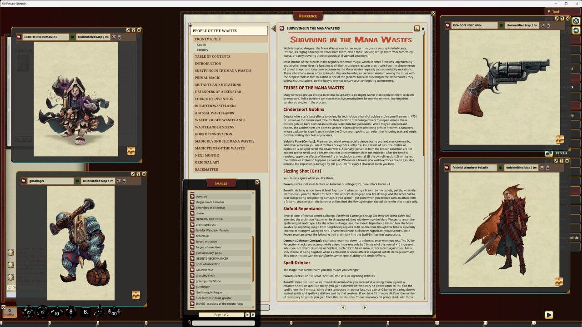
Task: Open help for gunslinger image window
Action: tap(138, 174)
